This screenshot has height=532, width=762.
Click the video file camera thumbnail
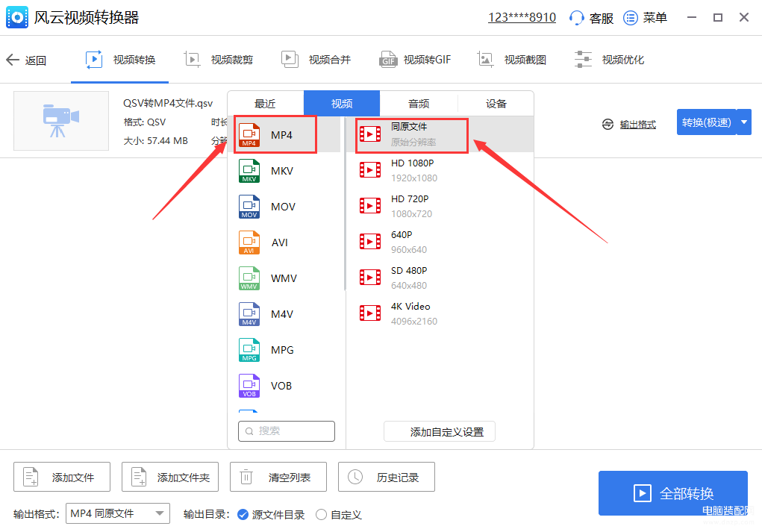click(x=61, y=121)
